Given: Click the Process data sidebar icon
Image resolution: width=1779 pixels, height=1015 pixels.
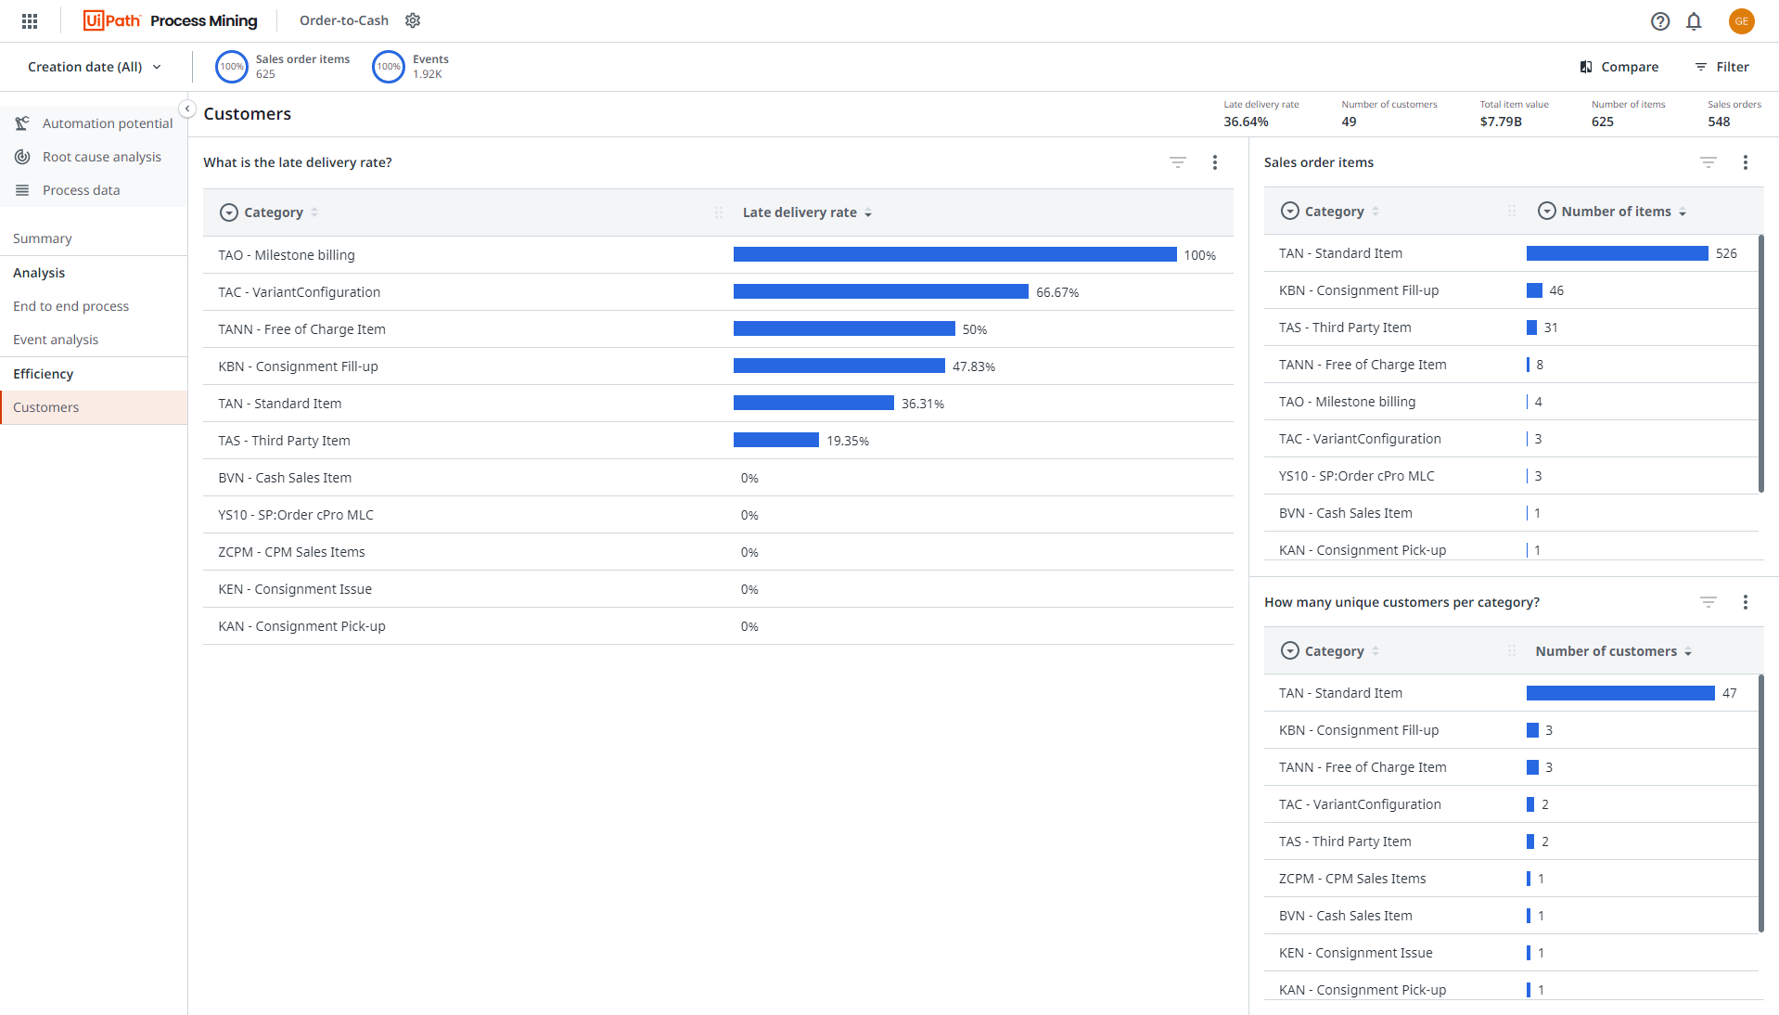Looking at the screenshot, I should (x=22, y=189).
